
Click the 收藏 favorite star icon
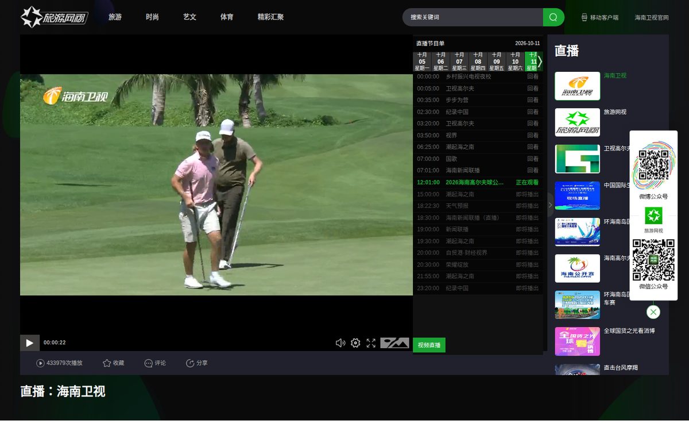point(107,363)
